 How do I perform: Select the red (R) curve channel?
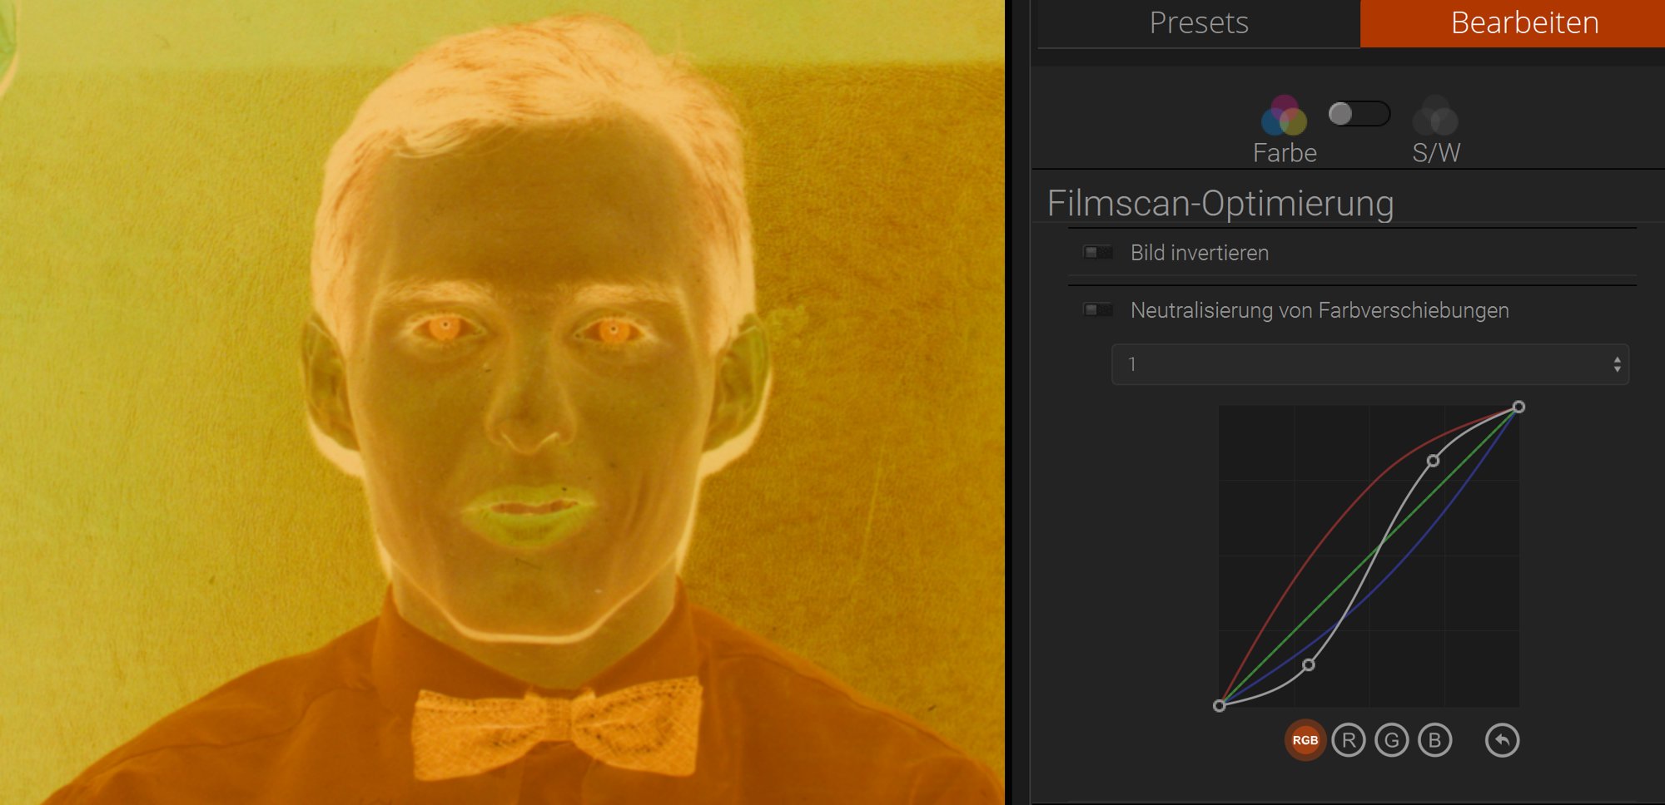tap(1348, 739)
